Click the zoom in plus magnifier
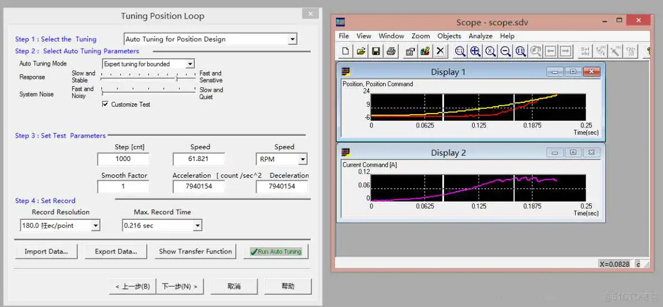The image size is (663, 307). tap(475, 51)
